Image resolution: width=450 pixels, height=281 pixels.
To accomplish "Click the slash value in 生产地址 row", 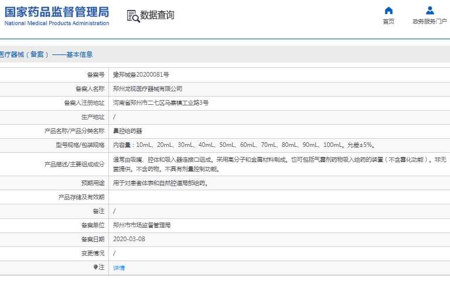I will (x=114, y=117).
